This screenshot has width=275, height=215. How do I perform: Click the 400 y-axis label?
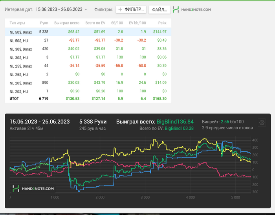(255, 140)
